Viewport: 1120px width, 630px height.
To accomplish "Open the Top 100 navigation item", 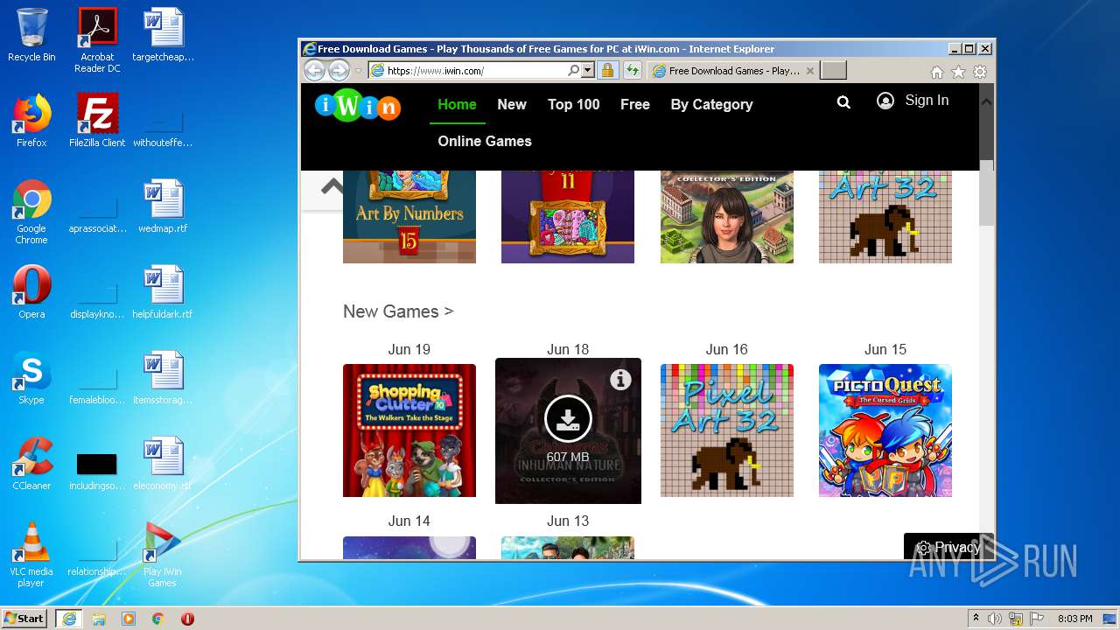I will click(x=573, y=104).
